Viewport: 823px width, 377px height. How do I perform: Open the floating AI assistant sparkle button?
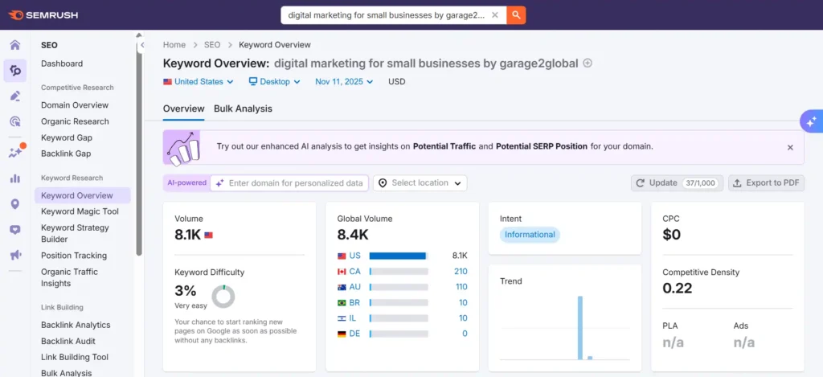pos(811,122)
